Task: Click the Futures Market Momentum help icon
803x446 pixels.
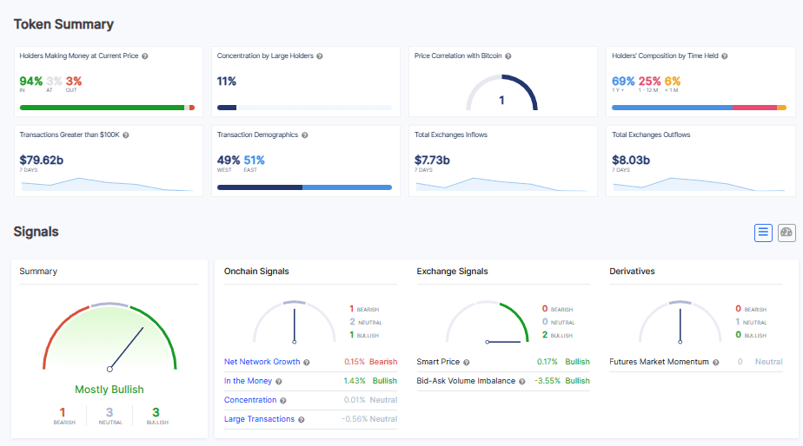Action: [x=717, y=362]
